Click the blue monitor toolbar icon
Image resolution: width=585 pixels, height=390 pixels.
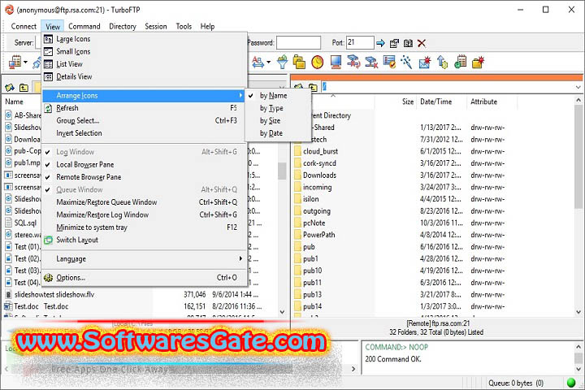coord(336,62)
